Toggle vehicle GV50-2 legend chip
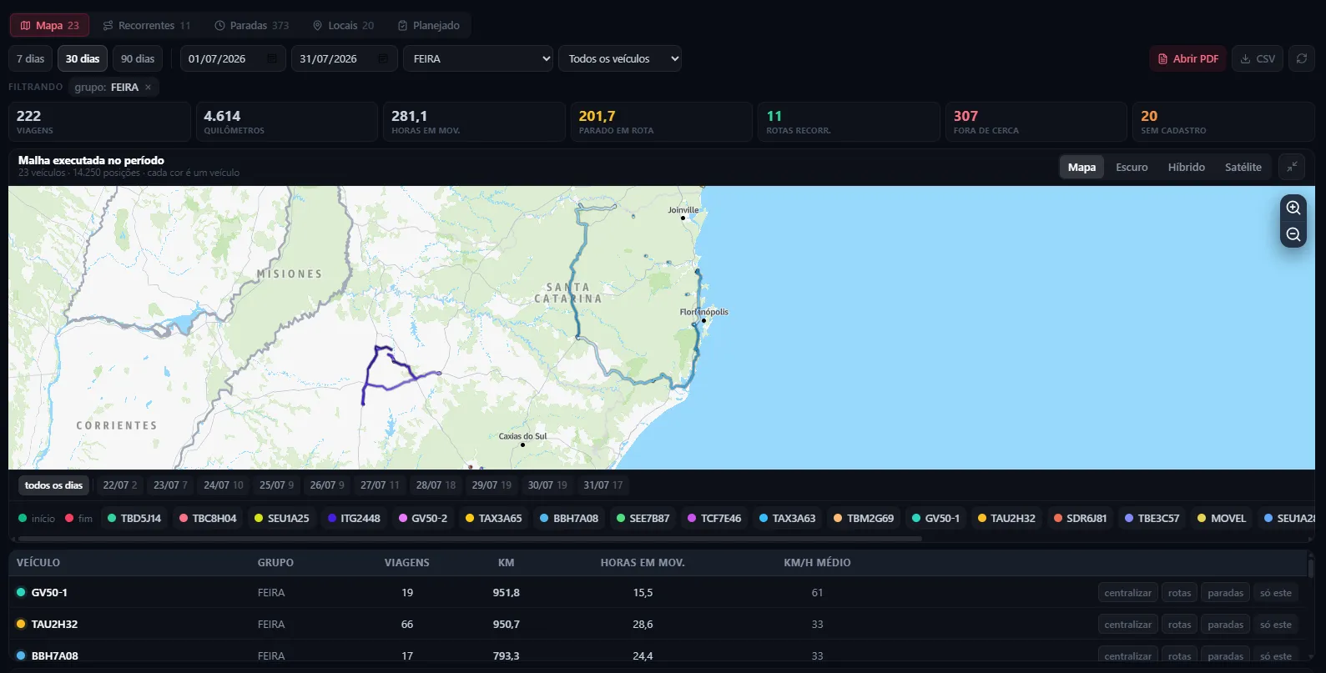Screen dimensions: 1326x673 pyautogui.click(x=423, y=518)
